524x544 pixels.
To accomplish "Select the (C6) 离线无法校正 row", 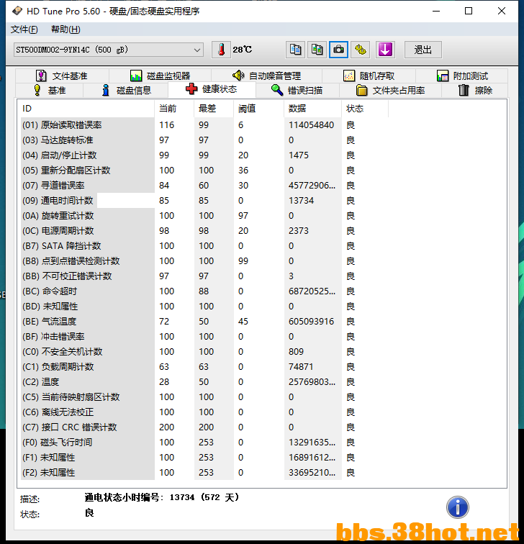I will 204,412.
